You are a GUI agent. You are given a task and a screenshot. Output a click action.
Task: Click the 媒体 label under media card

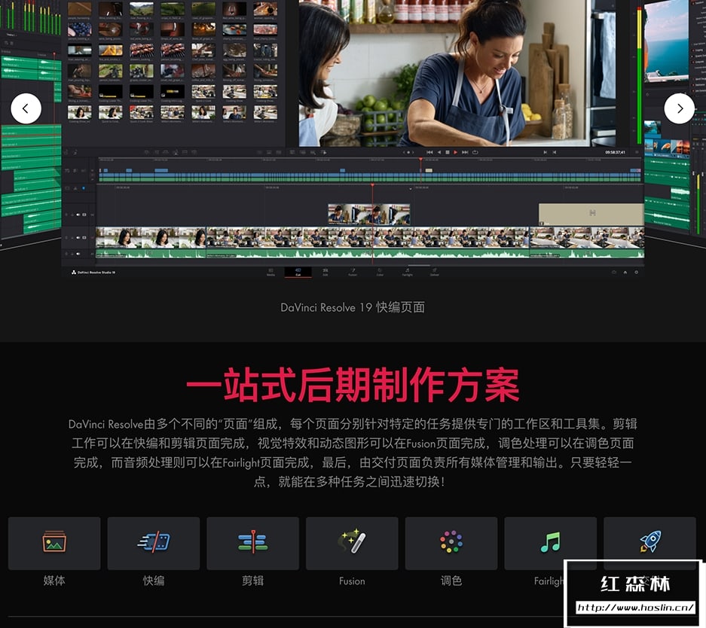tap(54, 581)
